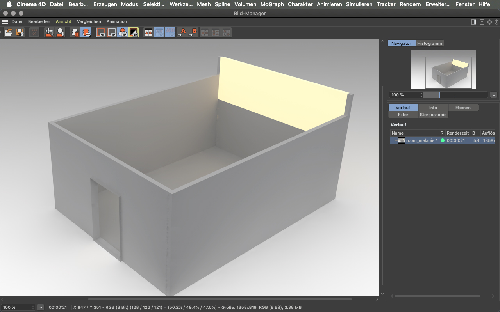Open the Apple menu
The image size is (500, 312).
coord(9,4)
